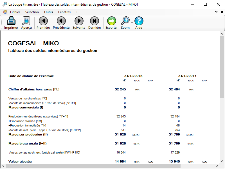Click 'Marge commerciale (I)' row label
The width and height of the screenshot is (225, 169).
[26, 108]
